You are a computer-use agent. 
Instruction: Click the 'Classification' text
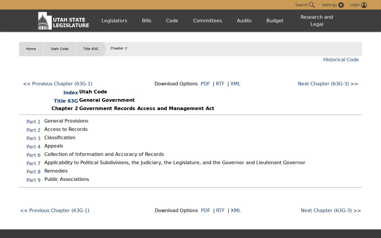pos(60,137)
